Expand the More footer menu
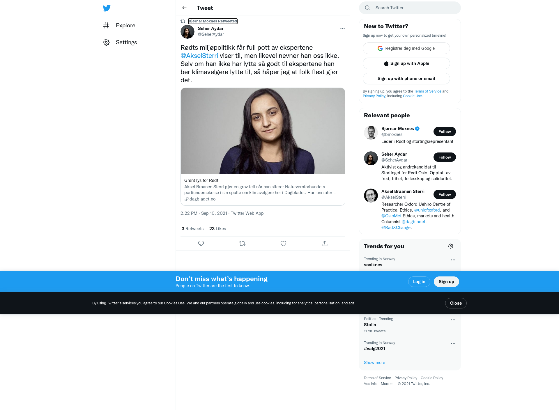Viewport: 559px width, 410px height. [x=387, y=384]
